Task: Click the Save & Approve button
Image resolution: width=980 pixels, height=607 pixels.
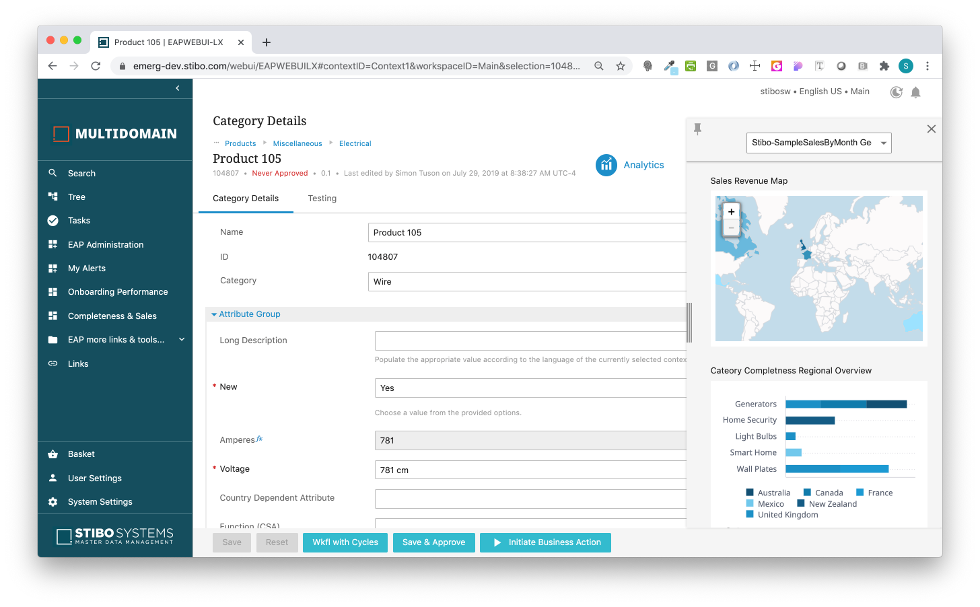Action: pos(433,542)
